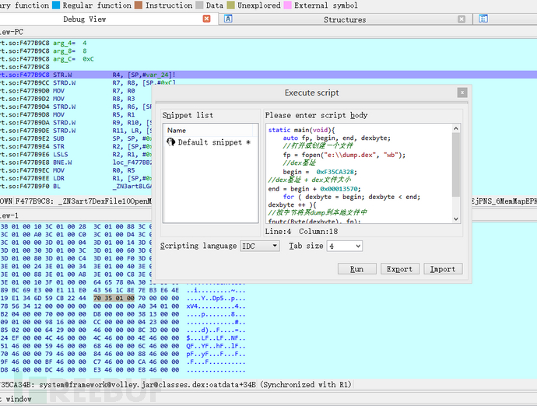
Task: Click the Instruction color legend swatch
Action: pos(139,5)
